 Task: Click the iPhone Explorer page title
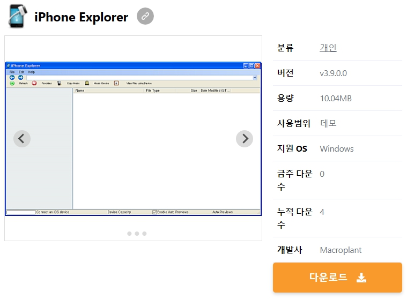pyautogui.click(x=82, y=17)
